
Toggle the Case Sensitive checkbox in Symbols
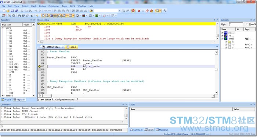[247, 24]
